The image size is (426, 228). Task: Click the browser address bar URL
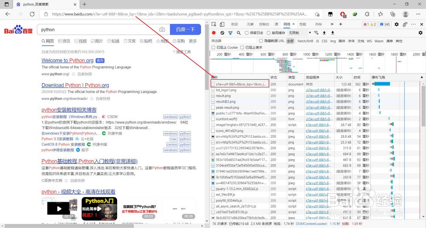180,14
